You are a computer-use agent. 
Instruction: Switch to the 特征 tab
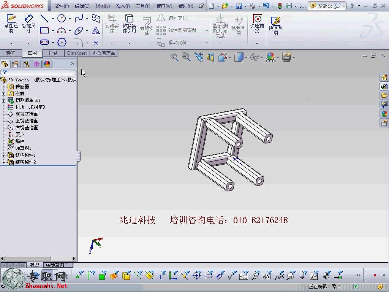click(x=11, y=53)
